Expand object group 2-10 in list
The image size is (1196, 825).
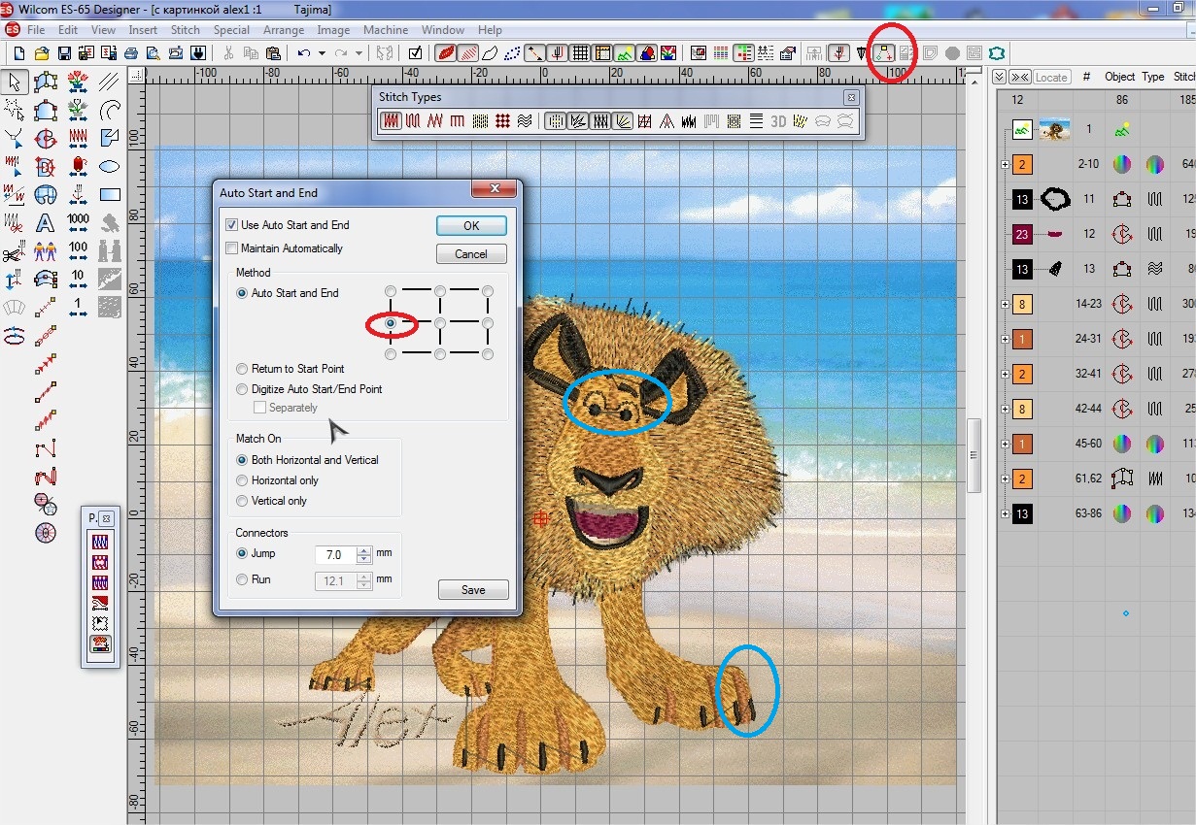pos(1004,165)
